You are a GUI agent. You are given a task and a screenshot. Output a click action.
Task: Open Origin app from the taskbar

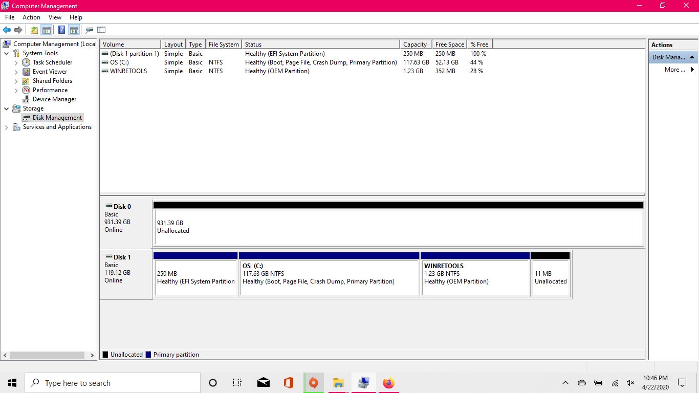314,383
